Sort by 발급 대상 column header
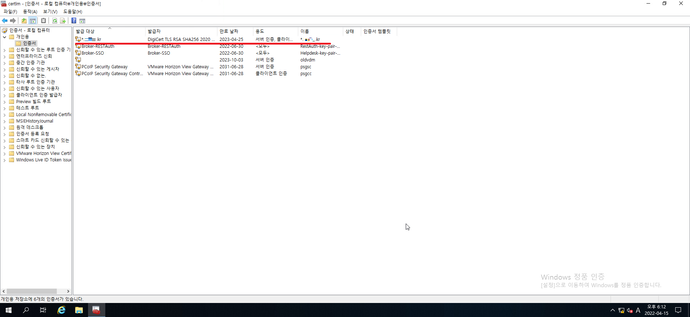Viewport: 690px width, 317px height. coord(109,31)
